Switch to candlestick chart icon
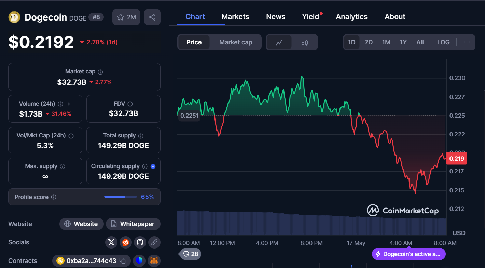The width and height of the screenshot is (485, 268). tap(305, 42)
